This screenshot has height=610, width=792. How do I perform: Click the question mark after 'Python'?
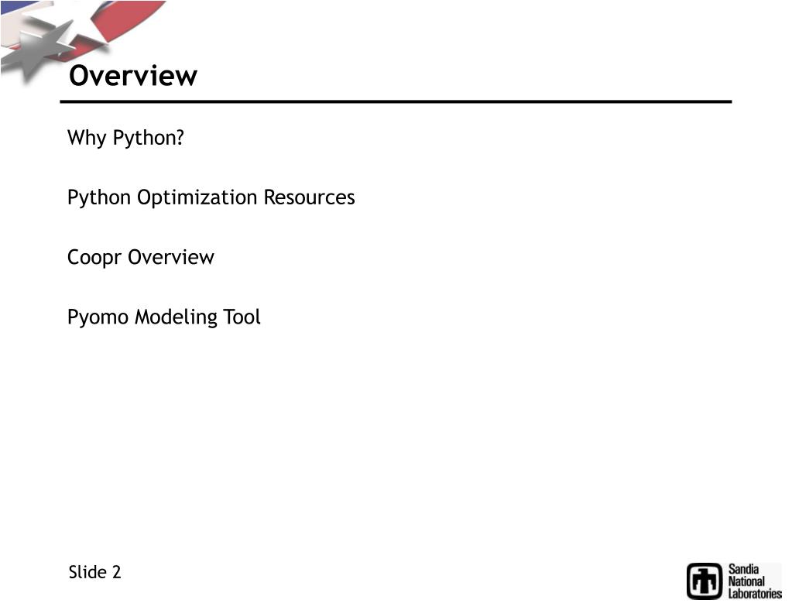180,137
